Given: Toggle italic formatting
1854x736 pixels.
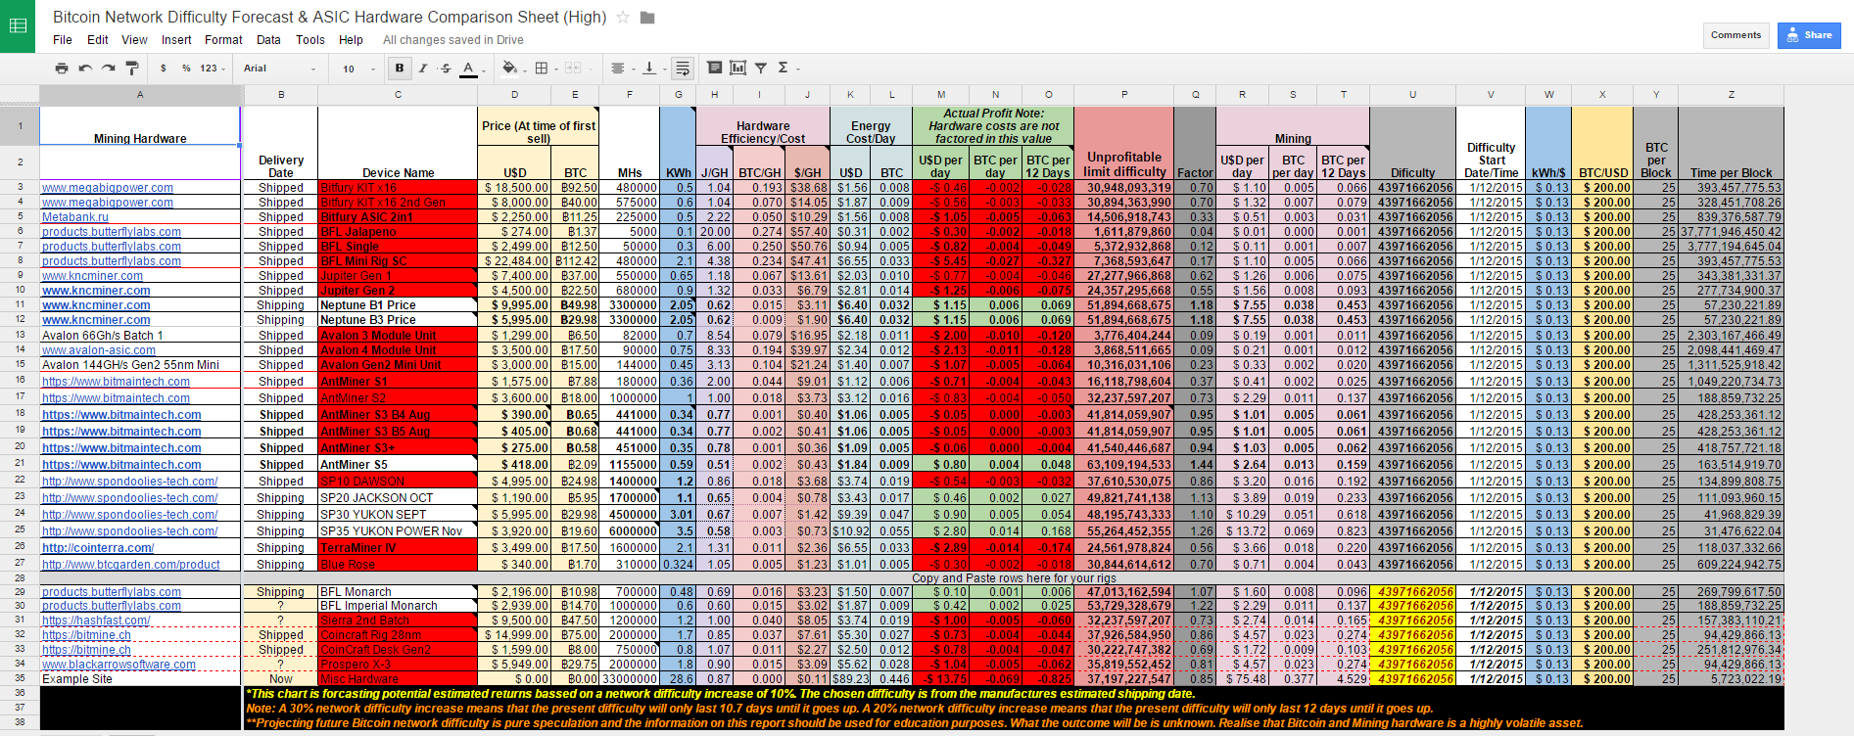Looking at the screenshot, I should pos(423,69).
